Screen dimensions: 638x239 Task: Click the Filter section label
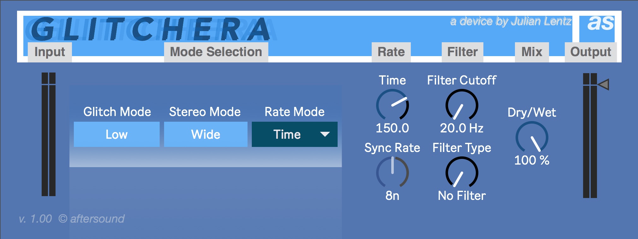[462, 52]
